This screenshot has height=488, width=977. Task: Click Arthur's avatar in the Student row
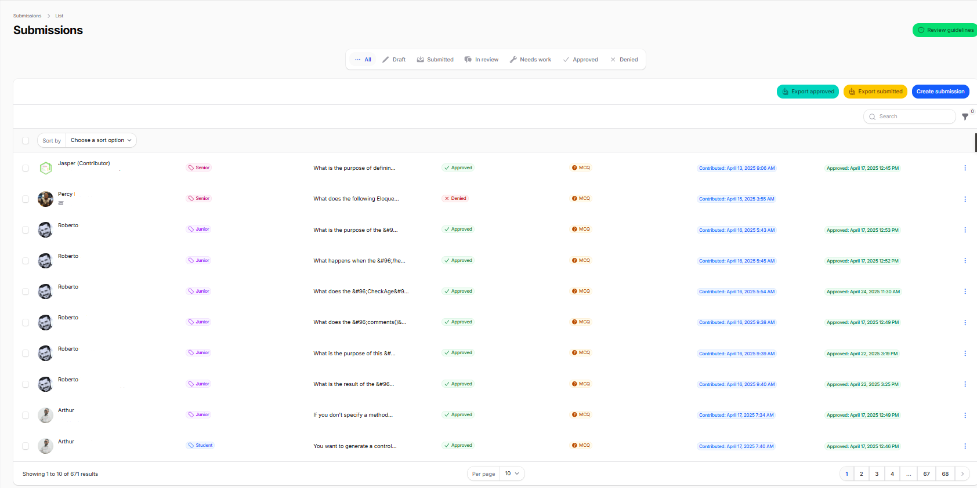[x=45, y=446]
